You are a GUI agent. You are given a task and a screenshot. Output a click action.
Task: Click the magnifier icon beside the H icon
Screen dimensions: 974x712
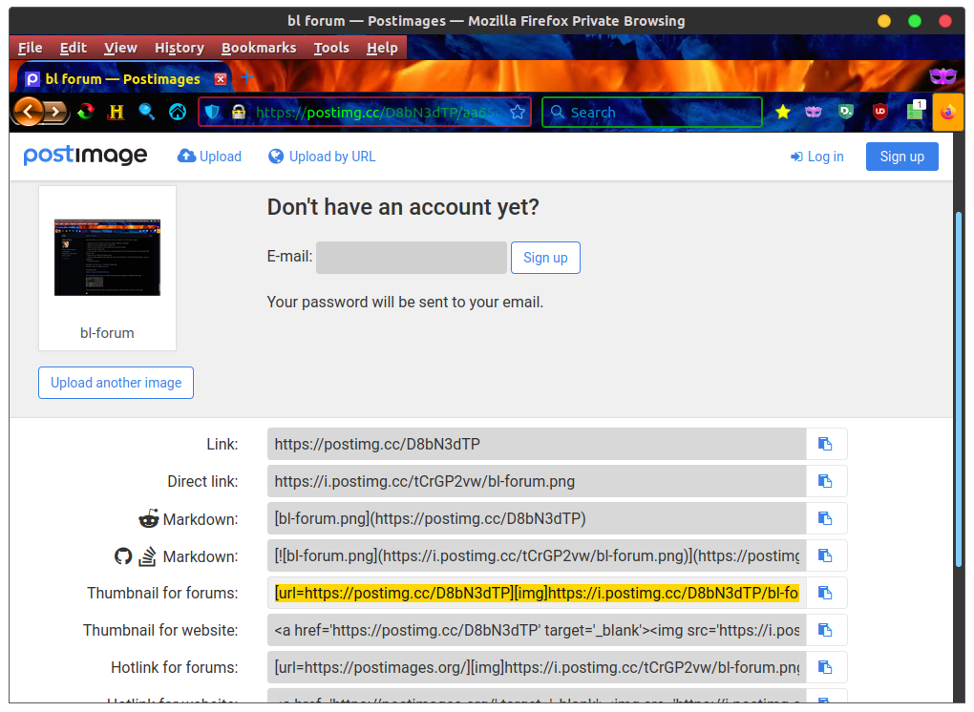pos(147,113)
